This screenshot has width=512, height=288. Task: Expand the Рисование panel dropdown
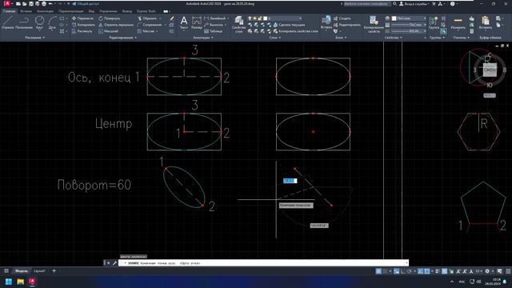34,38
